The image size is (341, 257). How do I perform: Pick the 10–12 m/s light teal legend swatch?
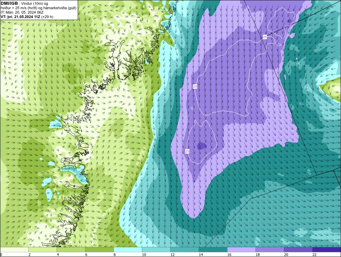pyautogui.click(x=156, y=249)
